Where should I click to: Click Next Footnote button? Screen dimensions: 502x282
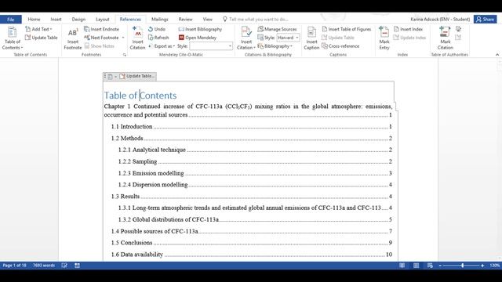(x=101, y=38)
